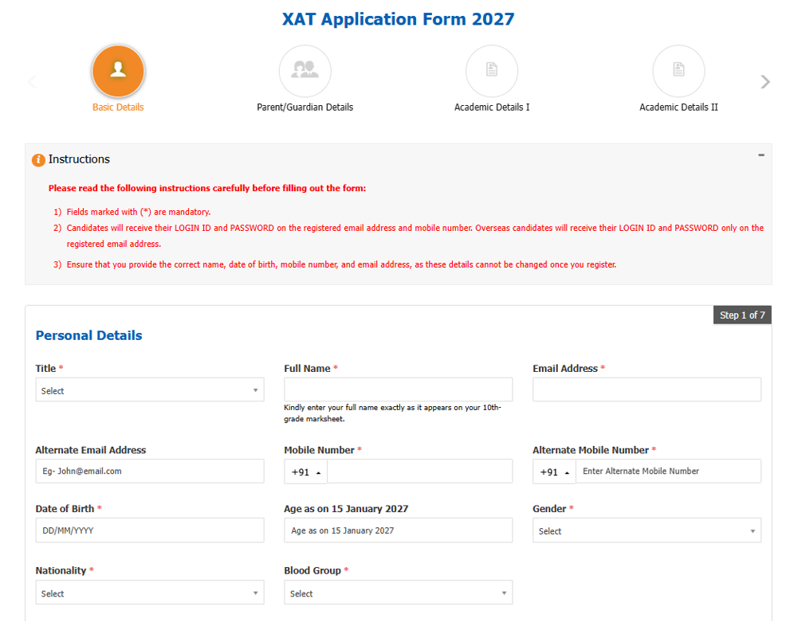Click the orange Basic Details step icon
Viewport: 786px width, 622px height.
click(x=118, y=71)
